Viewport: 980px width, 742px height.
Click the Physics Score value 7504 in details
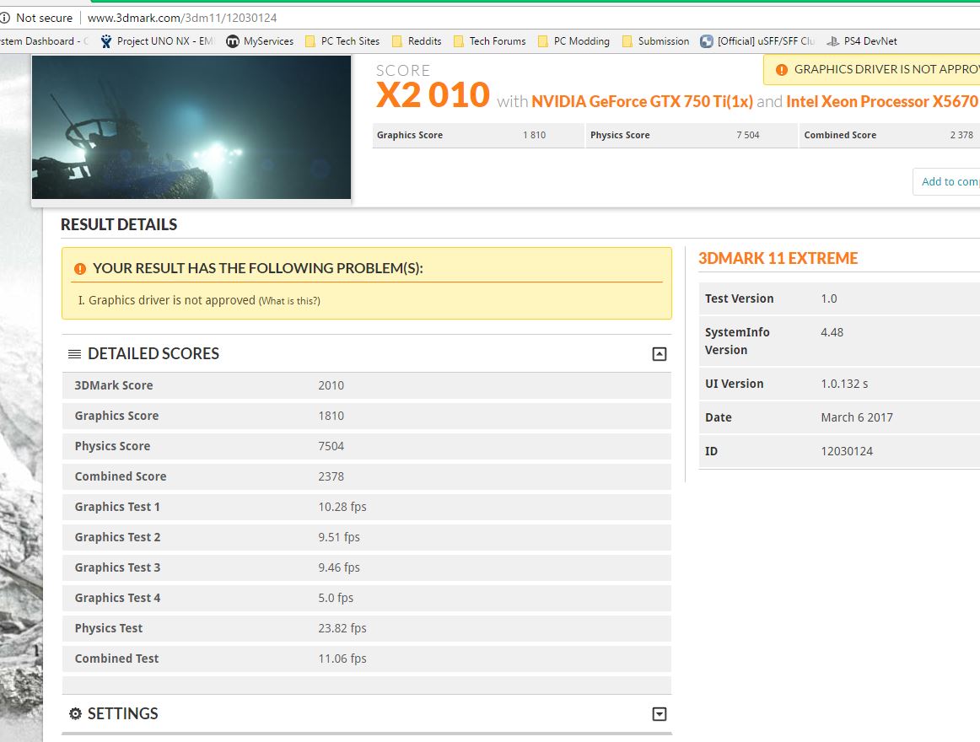(x=331, y=446)
